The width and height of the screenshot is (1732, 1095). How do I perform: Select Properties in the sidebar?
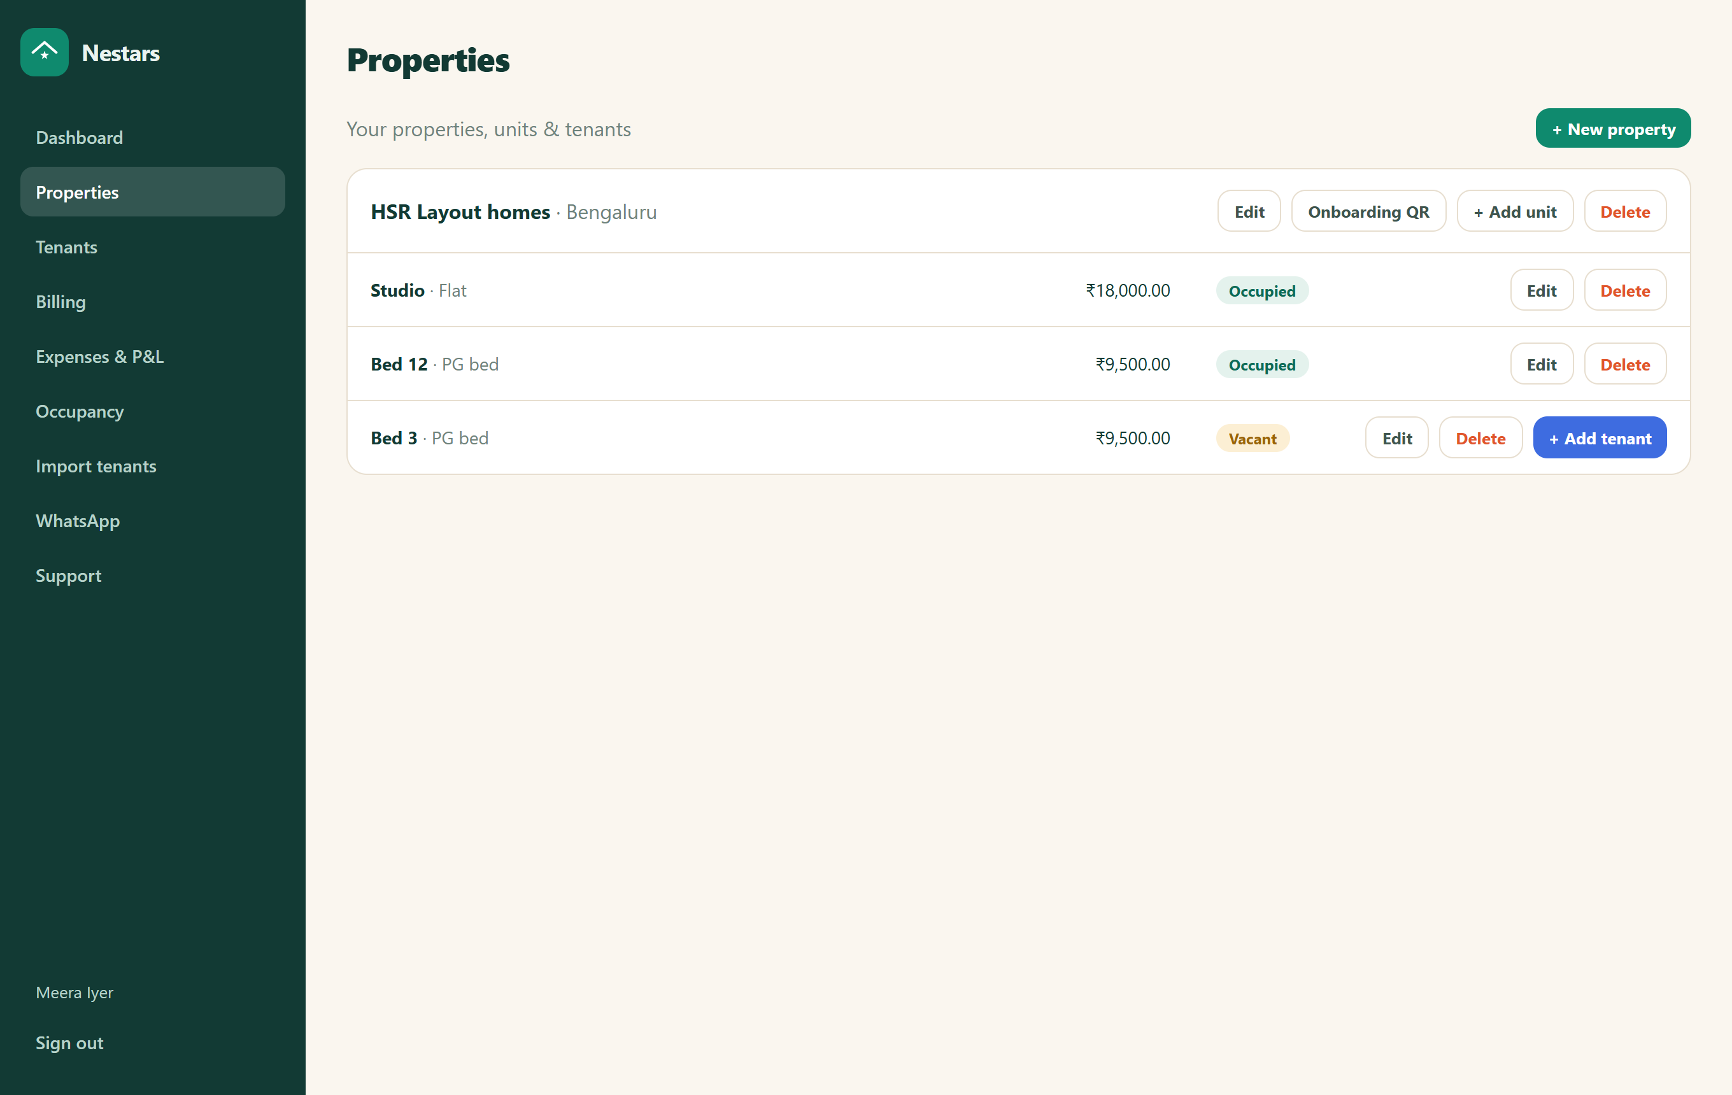[x=152, y=192]
